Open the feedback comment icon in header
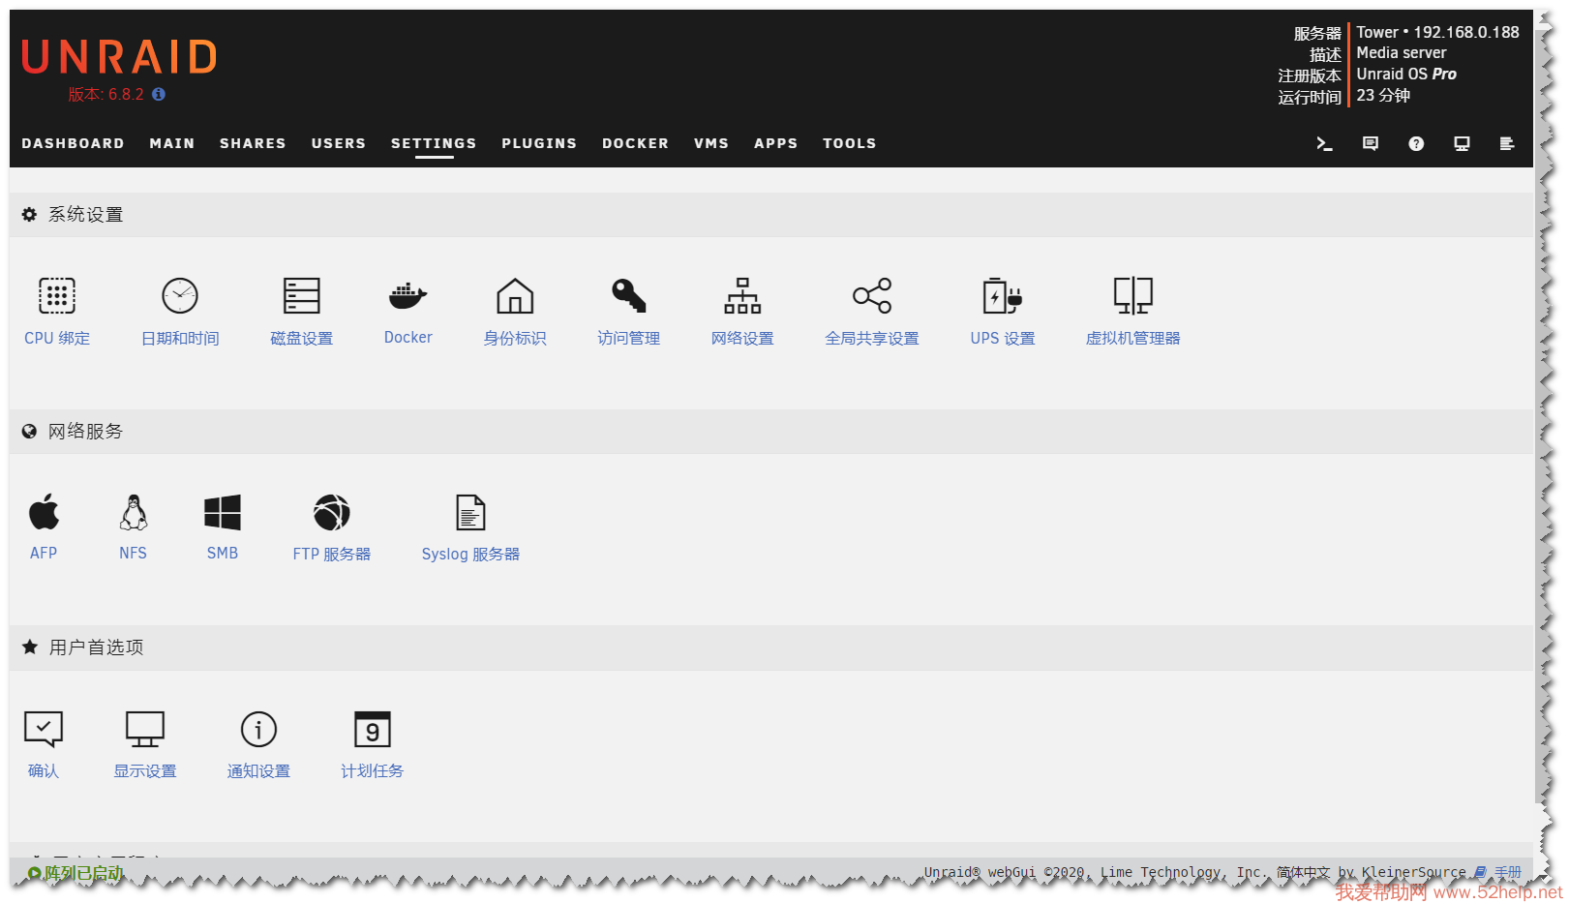This screenshot has height=903, width=1569. point(1371,143)
